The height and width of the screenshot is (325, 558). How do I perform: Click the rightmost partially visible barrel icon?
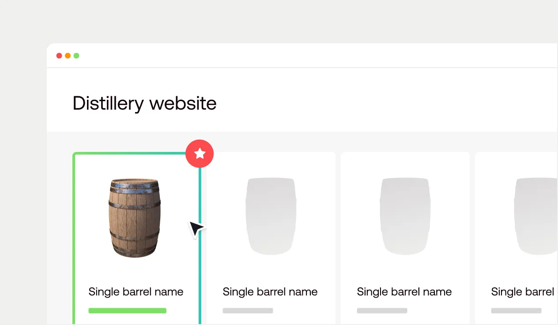point(536,216)
